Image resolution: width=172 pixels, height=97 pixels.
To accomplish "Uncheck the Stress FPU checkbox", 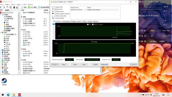I will [x=55, y=9].
